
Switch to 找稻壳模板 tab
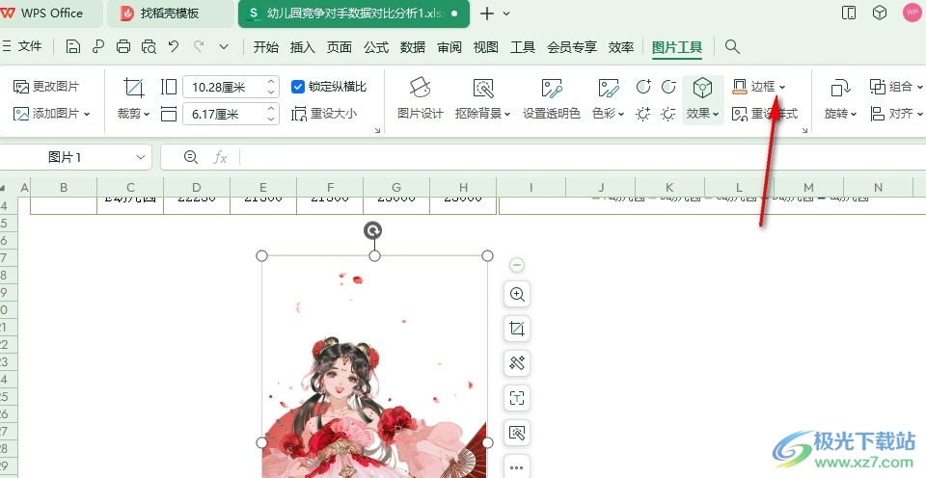point(170,13)
